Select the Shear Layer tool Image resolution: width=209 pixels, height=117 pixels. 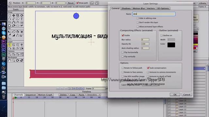pos(18,48)
